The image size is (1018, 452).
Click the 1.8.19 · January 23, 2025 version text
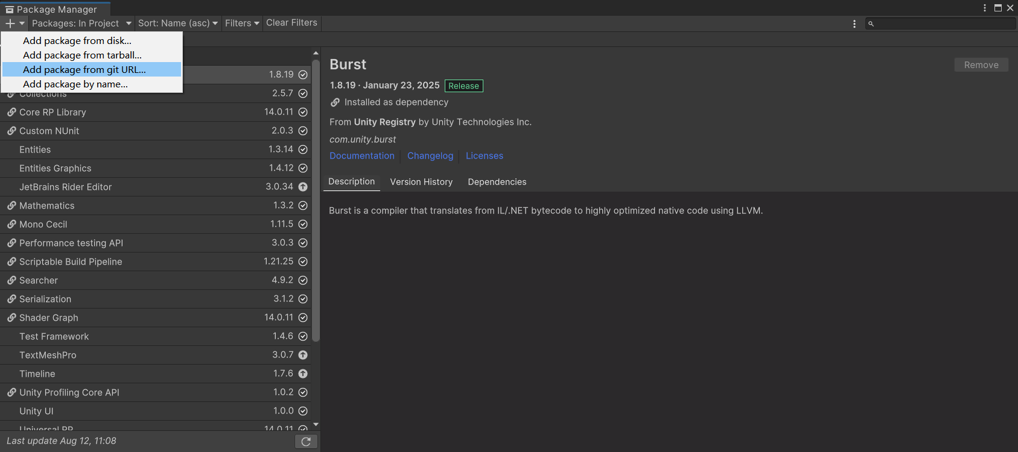(384, 86)
